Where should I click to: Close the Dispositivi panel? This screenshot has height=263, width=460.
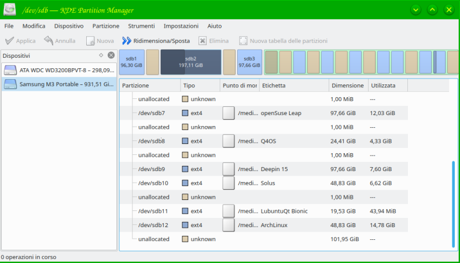coord(111,55)
